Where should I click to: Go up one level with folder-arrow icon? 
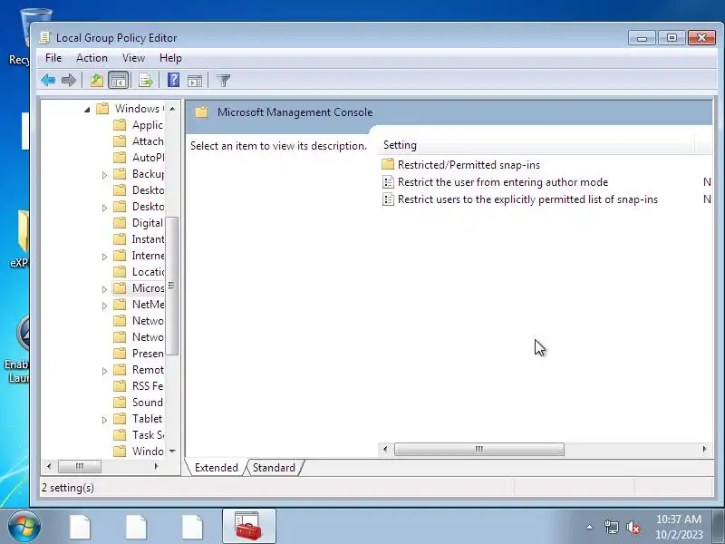pos(97,81)
